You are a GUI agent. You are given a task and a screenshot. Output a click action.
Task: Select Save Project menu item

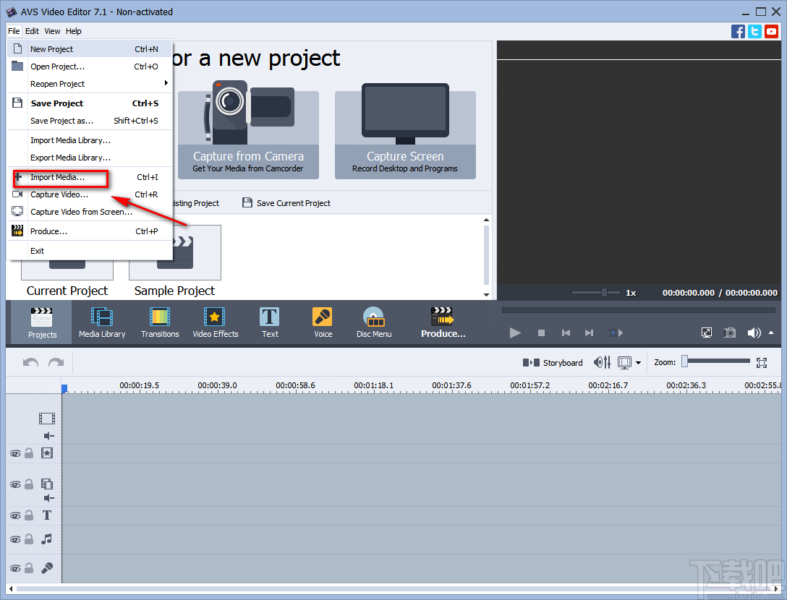(90, 103)
